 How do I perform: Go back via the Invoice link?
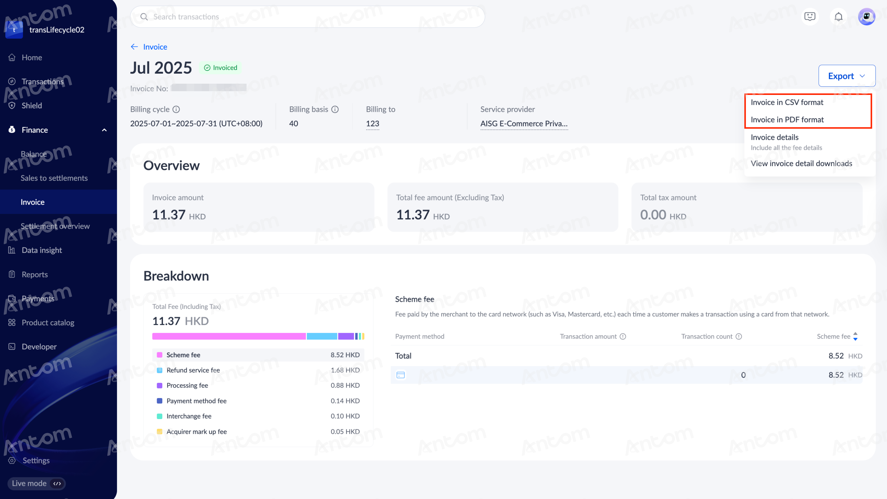point(155,47)
